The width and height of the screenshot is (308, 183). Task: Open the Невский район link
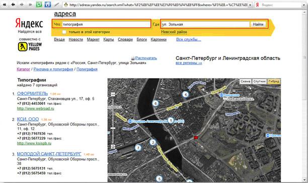point(174,32)
